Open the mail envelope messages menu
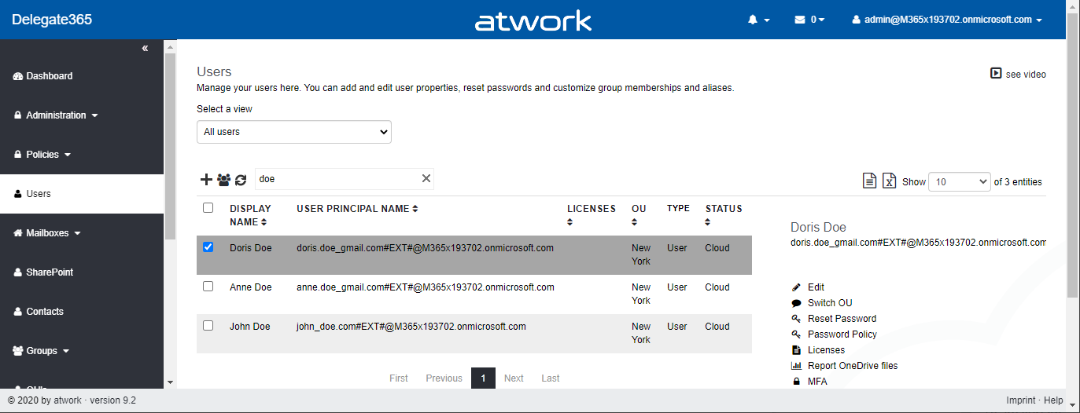 click(809, 20)
